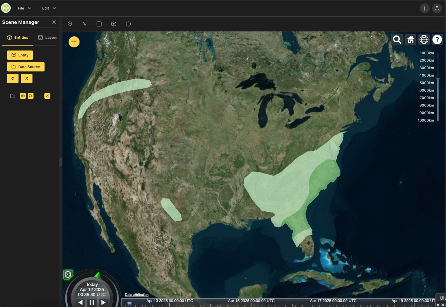Viewport: 446px width, 307px height.
Task: Select the point marker drawing tool
Action: coord(70,24)
